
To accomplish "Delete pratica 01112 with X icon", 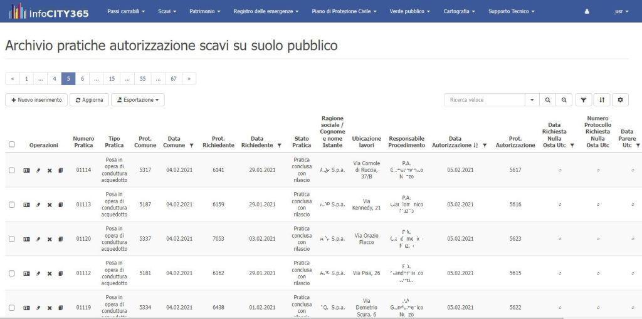I will click(x=50, y=273).
